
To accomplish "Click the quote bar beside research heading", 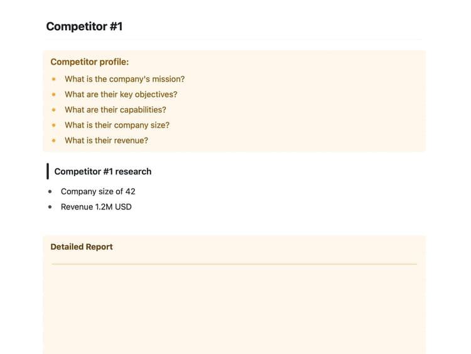I will [x=48, y=172].
